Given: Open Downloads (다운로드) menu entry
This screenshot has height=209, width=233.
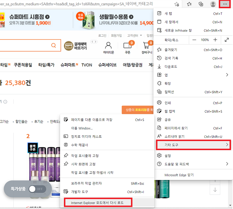Looking at the screenshot, I should click(x=193, y=67).
